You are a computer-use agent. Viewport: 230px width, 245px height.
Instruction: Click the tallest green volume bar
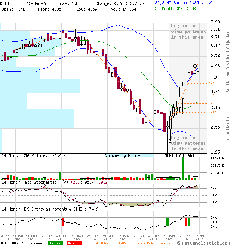coord(183,168)
